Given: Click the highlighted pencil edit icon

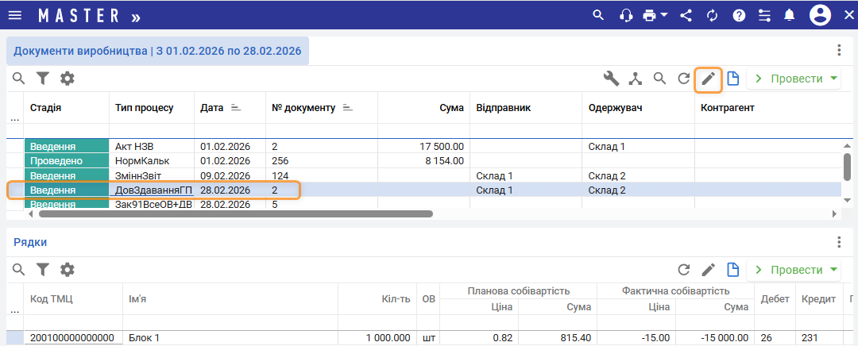Looking at the screenshot, I should click(x=708, y=79).
